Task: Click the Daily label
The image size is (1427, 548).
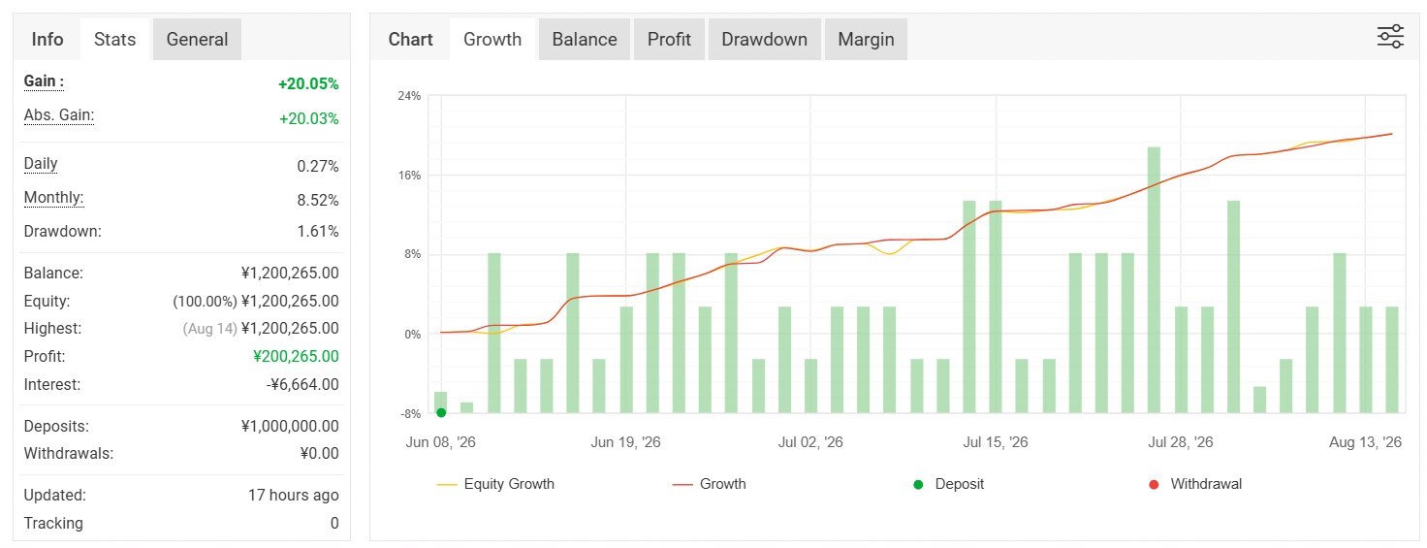Action: pos(41,164)
